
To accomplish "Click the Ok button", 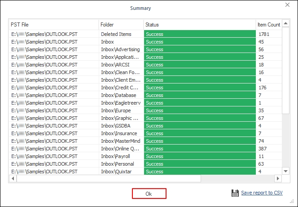I will (149, 193).
